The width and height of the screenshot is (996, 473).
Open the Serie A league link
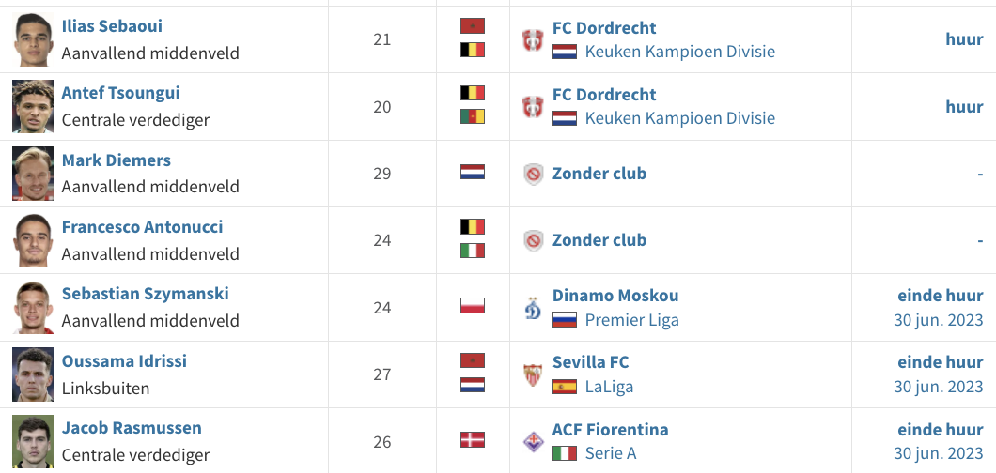tap(610, 454)
